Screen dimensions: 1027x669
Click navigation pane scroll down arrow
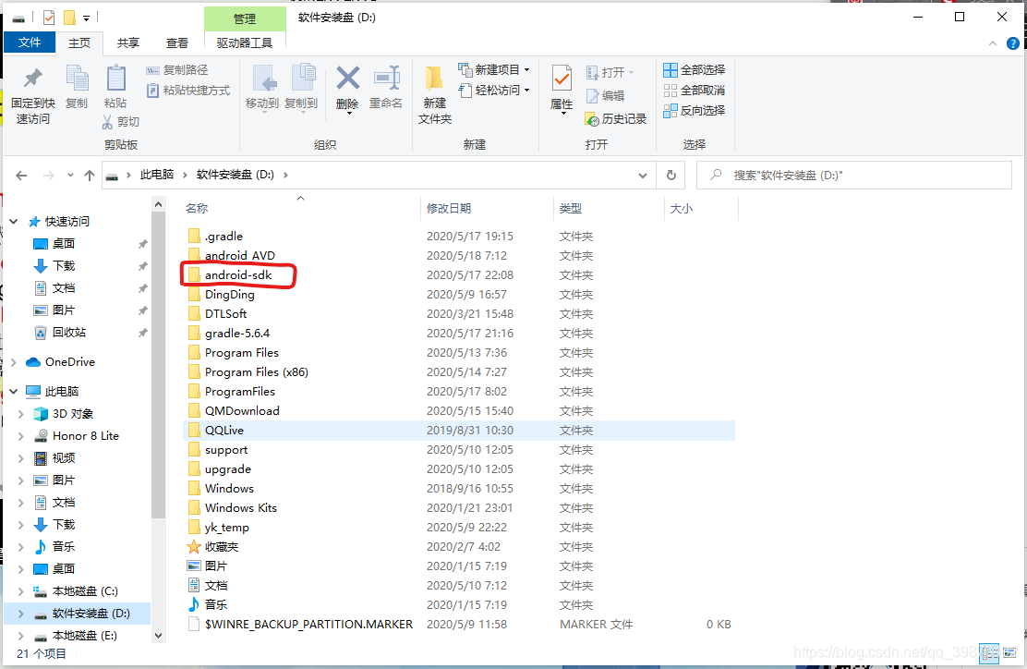point(158,635)
